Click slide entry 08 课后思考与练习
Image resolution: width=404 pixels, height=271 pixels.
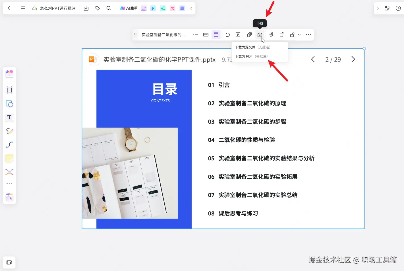(x=233, y=213)
